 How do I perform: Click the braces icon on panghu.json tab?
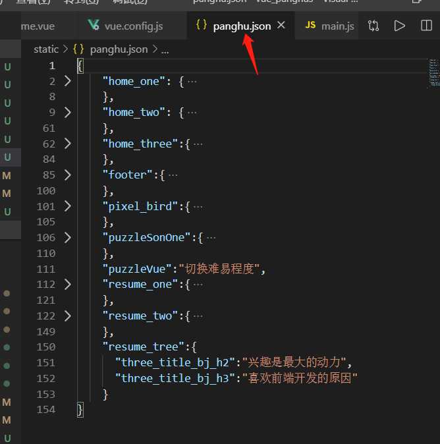(x=202, y=24)
